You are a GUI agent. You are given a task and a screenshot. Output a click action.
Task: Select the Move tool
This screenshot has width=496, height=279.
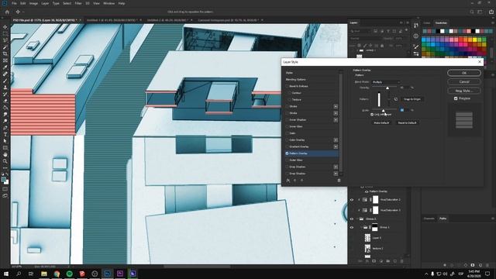point(5,27)
